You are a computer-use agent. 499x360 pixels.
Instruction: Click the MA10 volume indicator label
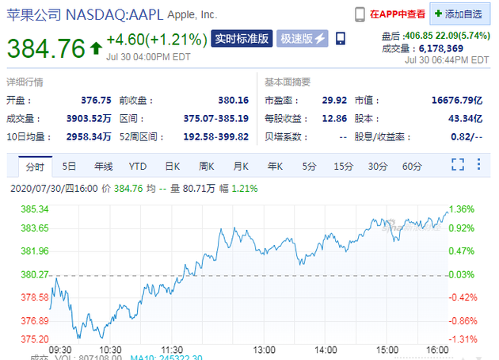tap(166, 358)
